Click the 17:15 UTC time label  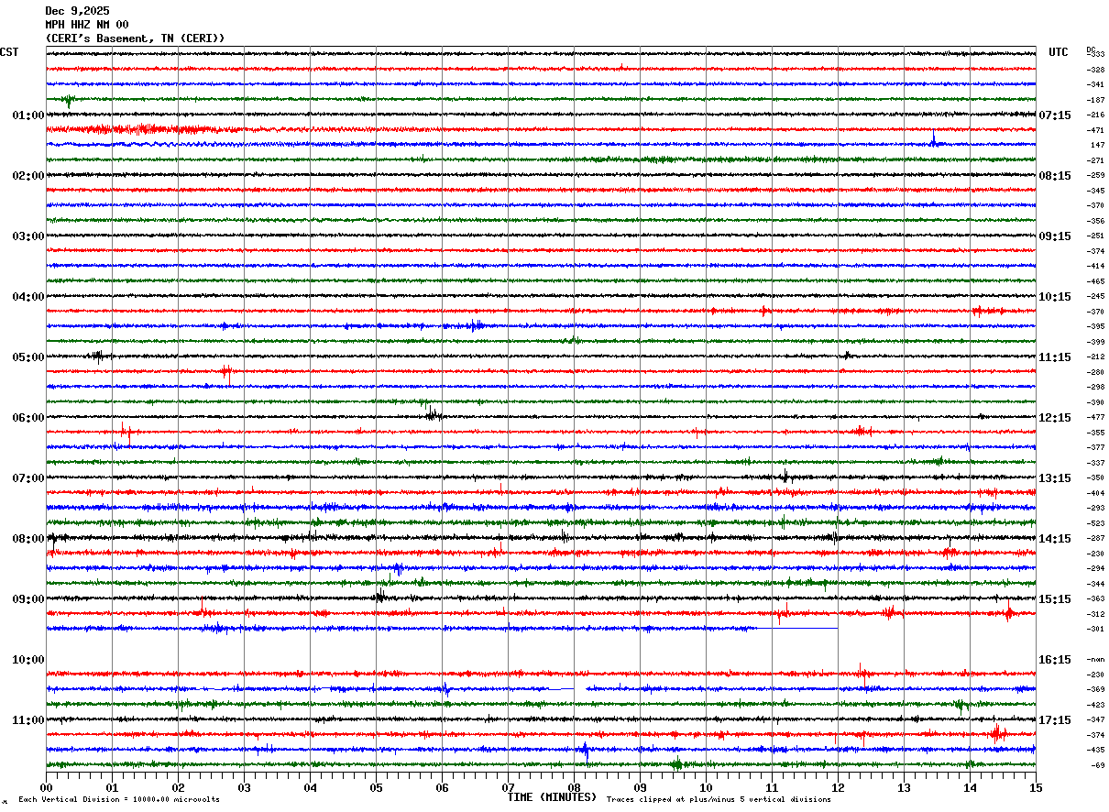click(x=1055, y=720)
